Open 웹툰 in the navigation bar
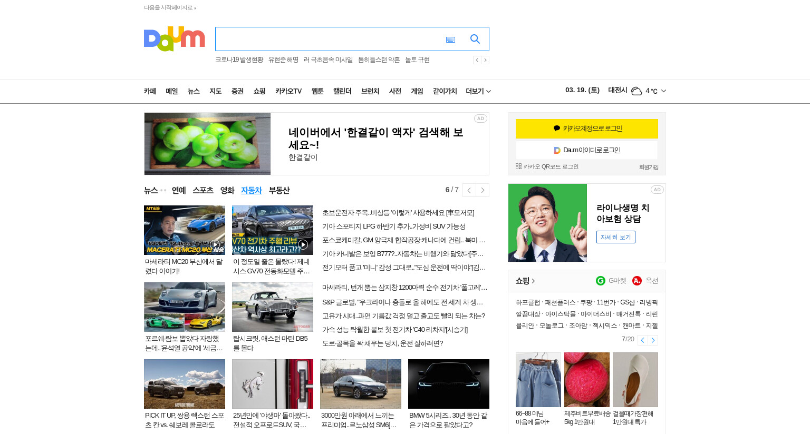Viewport: 810px width, 434px height. pos(317,91)
